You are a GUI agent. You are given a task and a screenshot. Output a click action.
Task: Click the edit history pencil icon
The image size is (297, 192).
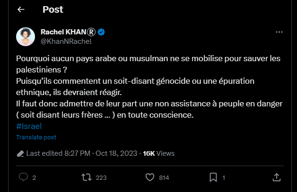(20, 153)
